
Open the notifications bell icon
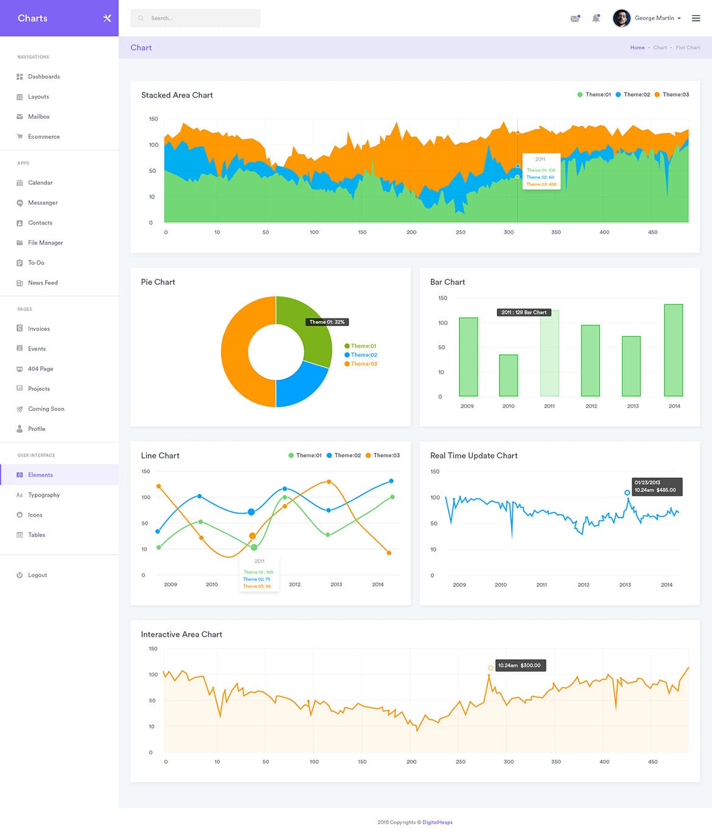coord(596,18)
